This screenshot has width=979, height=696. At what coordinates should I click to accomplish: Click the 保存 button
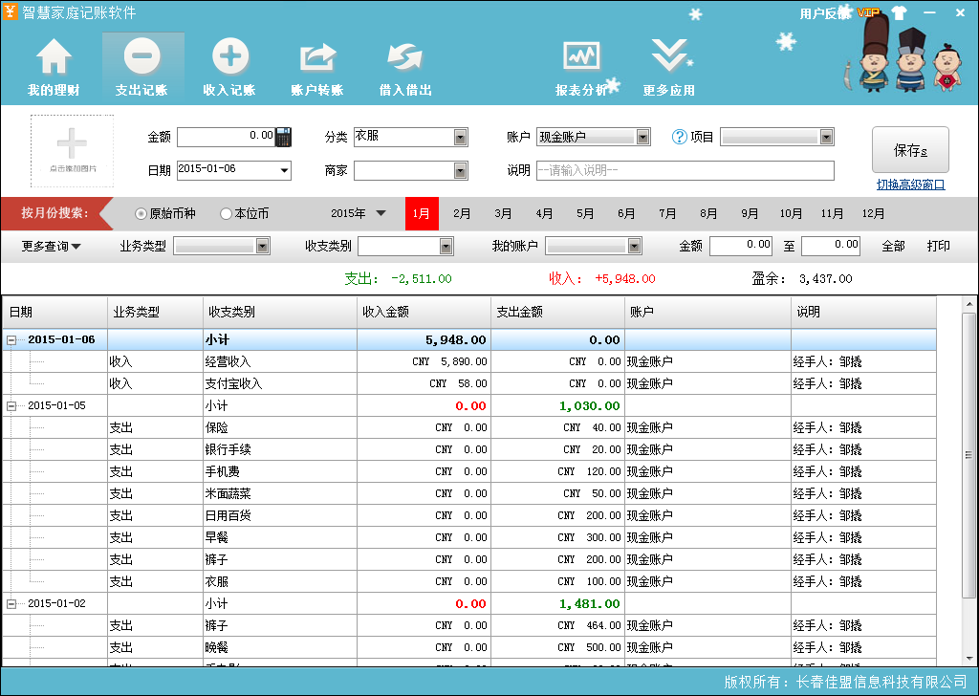click(909, 150)
